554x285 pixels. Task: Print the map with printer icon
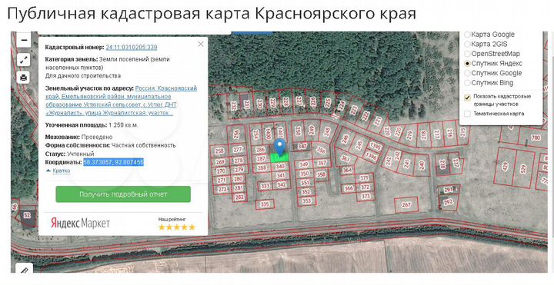tap(24, 77)
